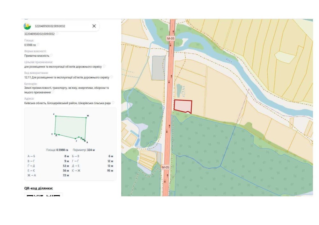Viewport: 319px width, 225px height.
Task: Click the cadastre logo icon in the search bar
Action: (27, 26)
